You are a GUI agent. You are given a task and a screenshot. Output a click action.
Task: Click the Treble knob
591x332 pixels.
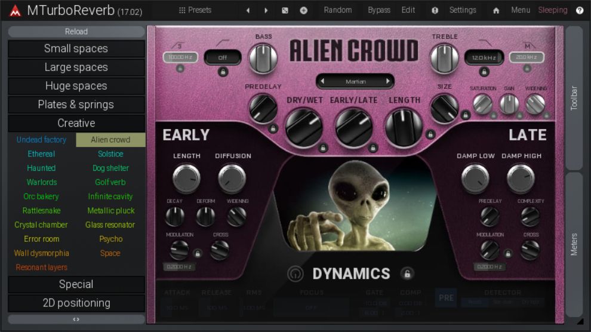444,59
